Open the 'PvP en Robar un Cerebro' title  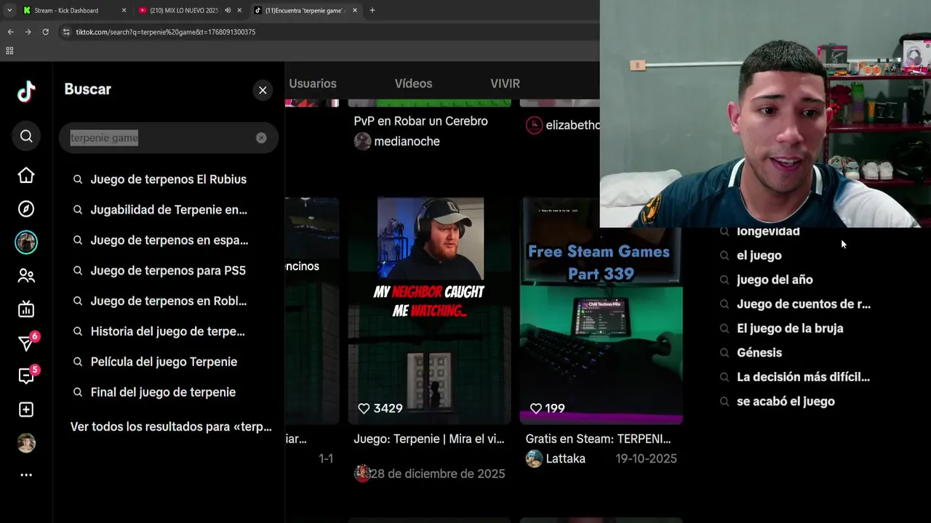click(x=420, y=121)
